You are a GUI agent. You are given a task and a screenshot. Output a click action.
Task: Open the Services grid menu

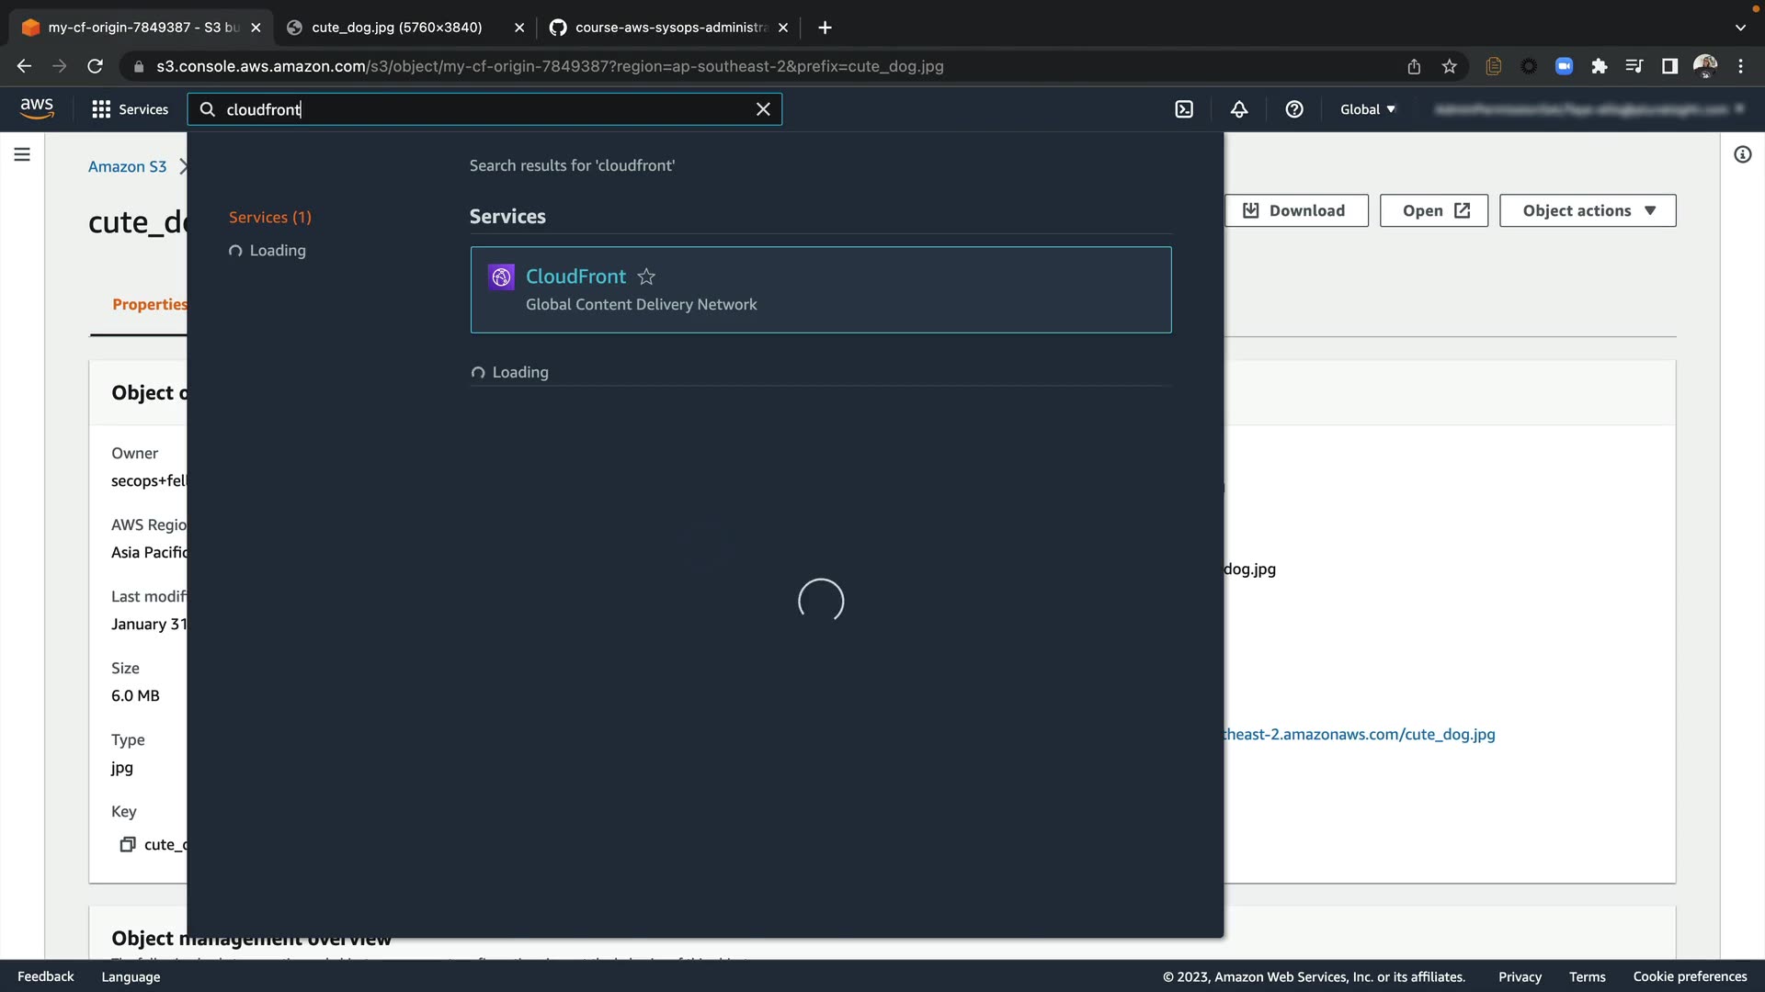[x=130, y=109]
